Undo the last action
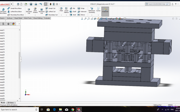This screenshot has width=180, height=112. click(x=40, y=4)
